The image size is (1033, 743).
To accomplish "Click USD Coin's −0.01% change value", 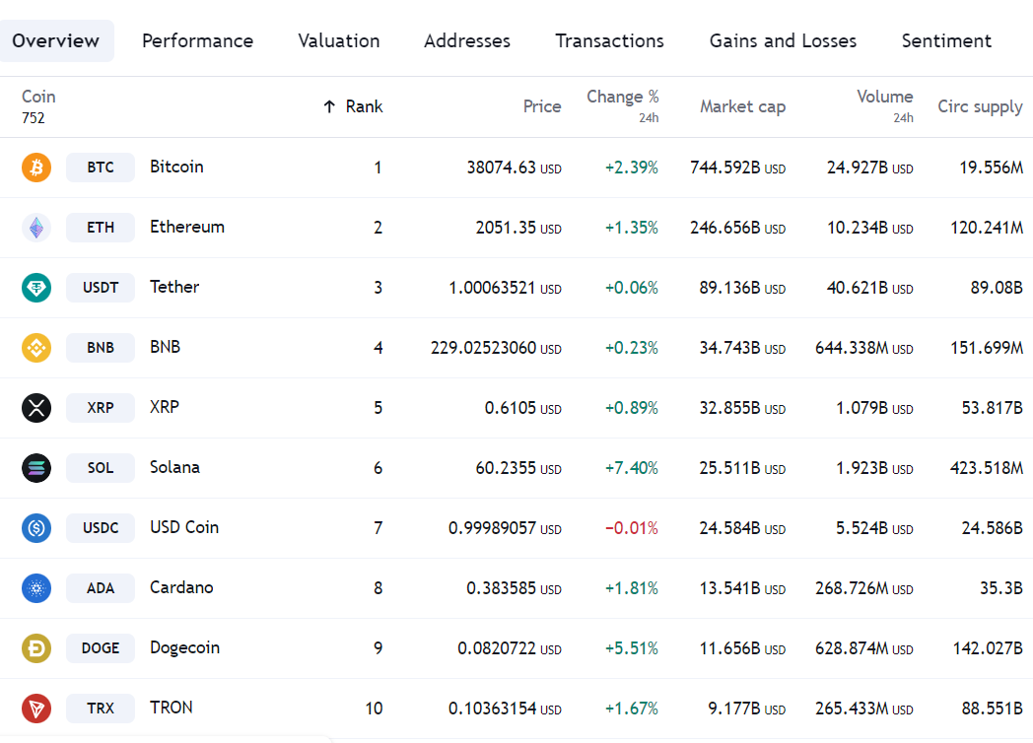I will pyautogui.click(x=632, y=528).
